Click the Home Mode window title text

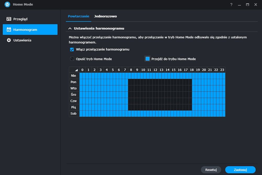point(23,4)
